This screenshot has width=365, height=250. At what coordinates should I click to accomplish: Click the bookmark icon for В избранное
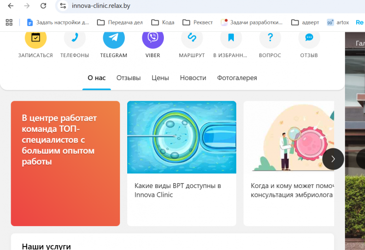(231, 38)
